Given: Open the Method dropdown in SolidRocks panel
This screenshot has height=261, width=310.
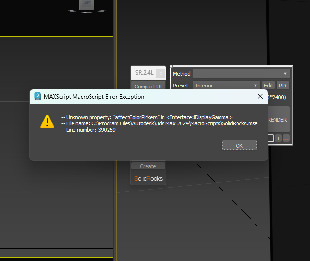Looking at the screenshot, I should coord(241,74).
